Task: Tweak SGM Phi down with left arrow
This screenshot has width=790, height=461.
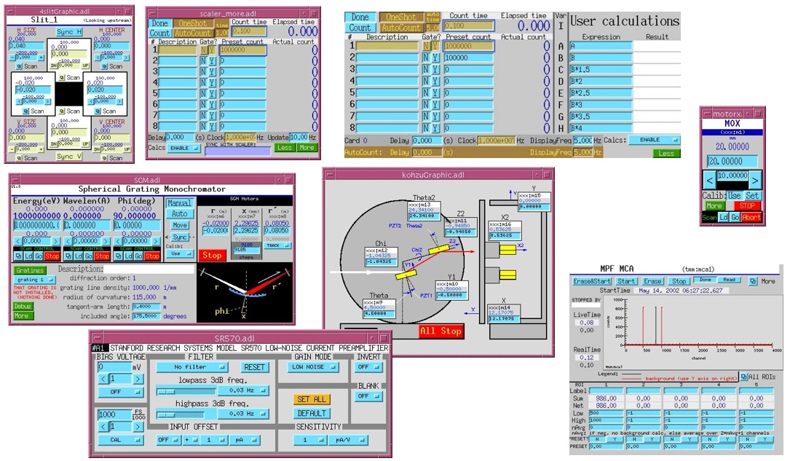Action: pyautogui.click(x=119, y=241)
